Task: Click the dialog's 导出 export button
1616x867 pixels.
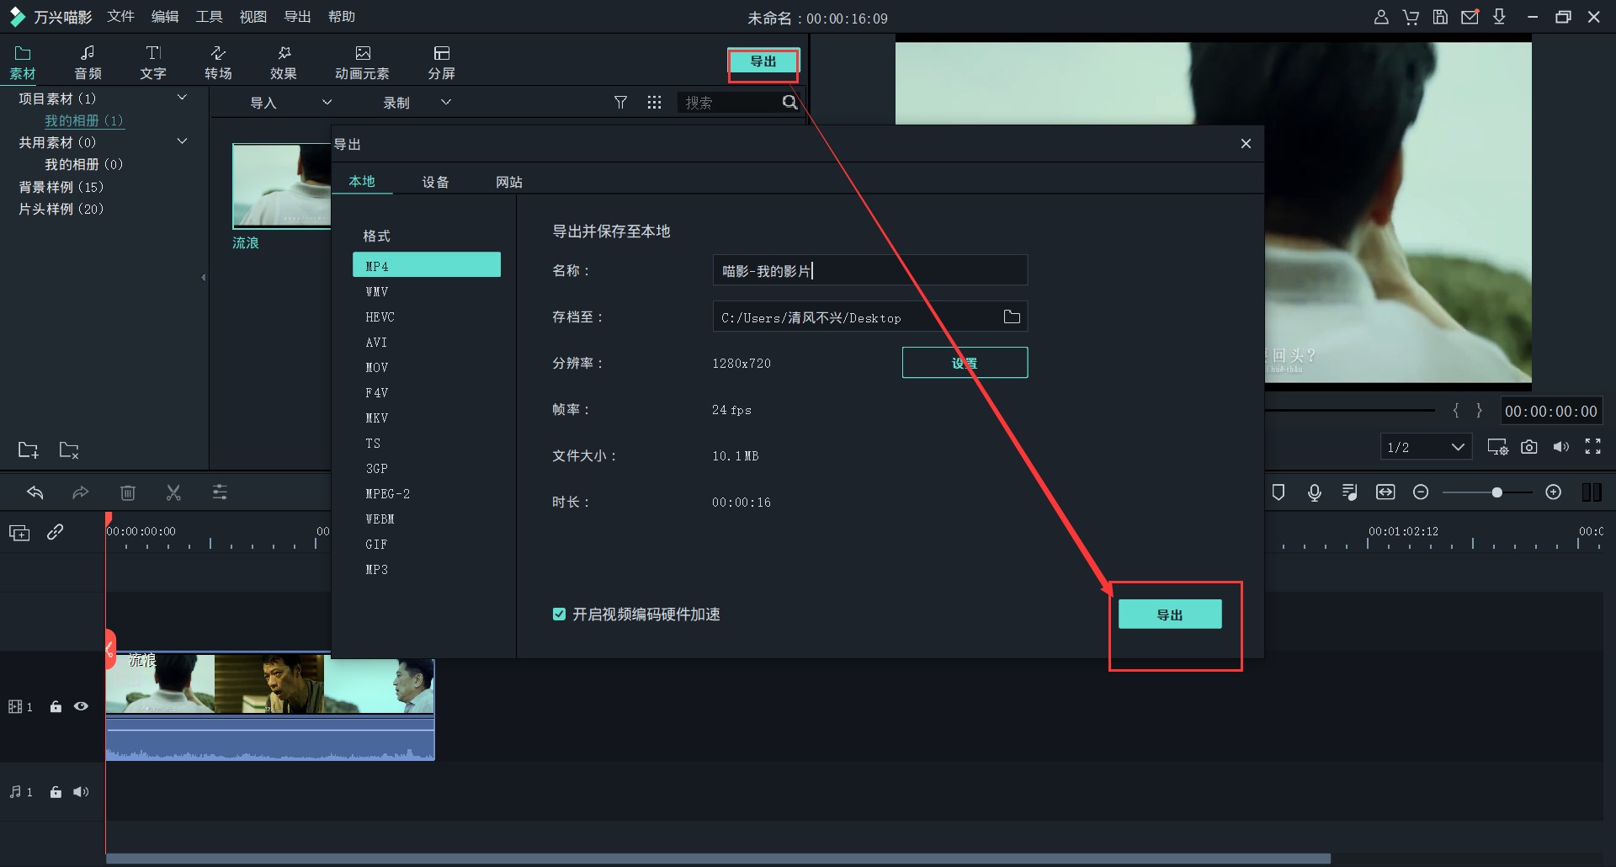Action: tap(1170, 614)
